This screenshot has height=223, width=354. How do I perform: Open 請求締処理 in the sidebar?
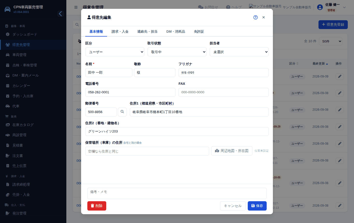tap(33, 185)
